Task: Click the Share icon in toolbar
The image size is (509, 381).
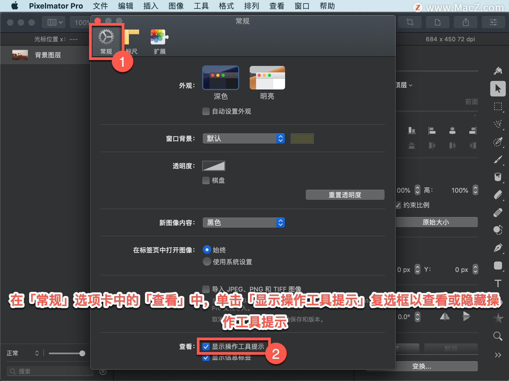Action: coord(466,22)
